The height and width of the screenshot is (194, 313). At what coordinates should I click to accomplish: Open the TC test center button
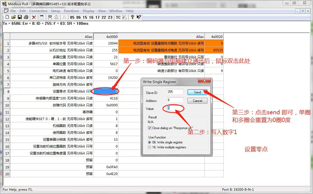(x=118, y=17)
